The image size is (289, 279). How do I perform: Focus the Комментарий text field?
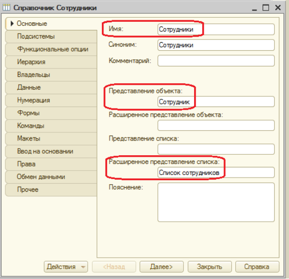(216, 61)
